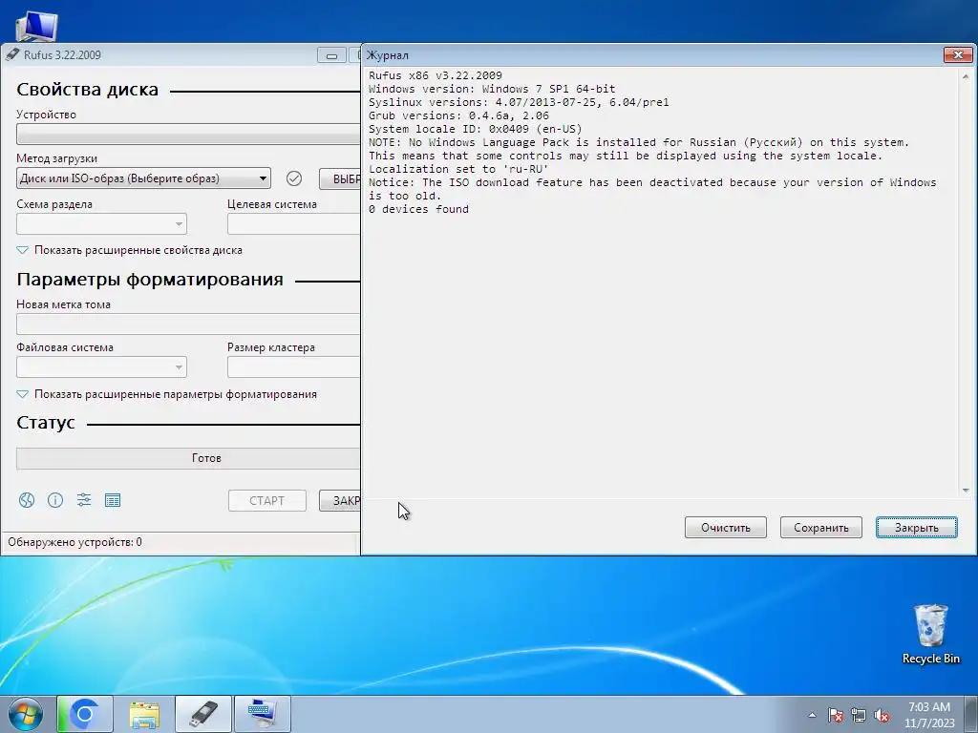Click the 'Windows version' log line
This screenshot has height=733, width=978.
pyautogui.click(x=492, y=89)
